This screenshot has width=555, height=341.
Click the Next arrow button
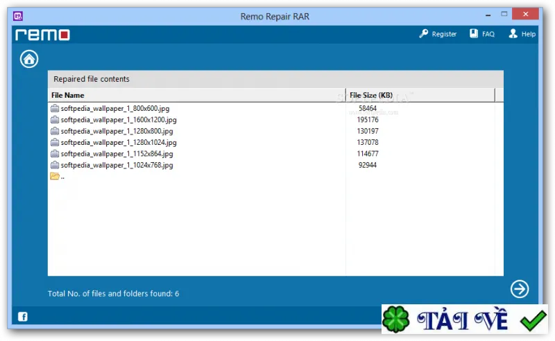[x=519, y=289]
